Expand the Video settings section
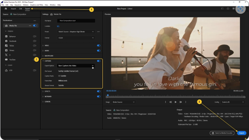Screen dimensions: 249x140 click(43, 45)
